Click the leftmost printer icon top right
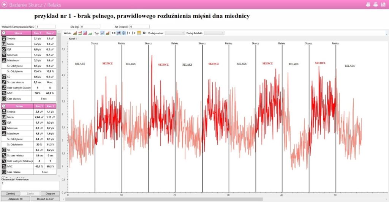 tap(368, 5)
